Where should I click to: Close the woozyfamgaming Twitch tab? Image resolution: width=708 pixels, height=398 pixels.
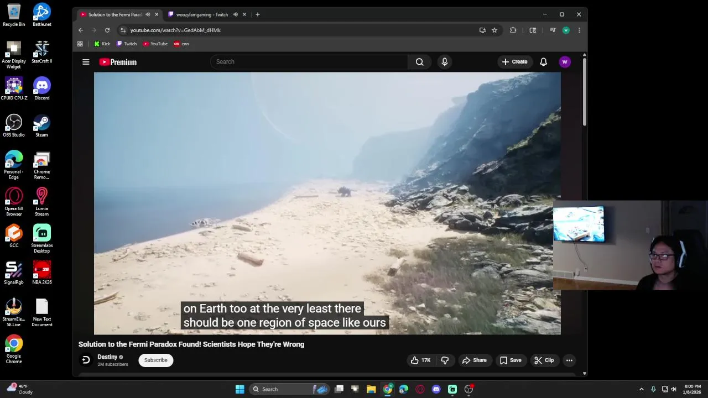click(244, 14)
